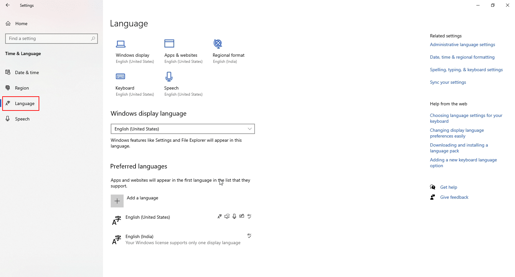Click handwriting icon for English (United States)
This screenshot has width=515, height=277.
pos(242,216)
